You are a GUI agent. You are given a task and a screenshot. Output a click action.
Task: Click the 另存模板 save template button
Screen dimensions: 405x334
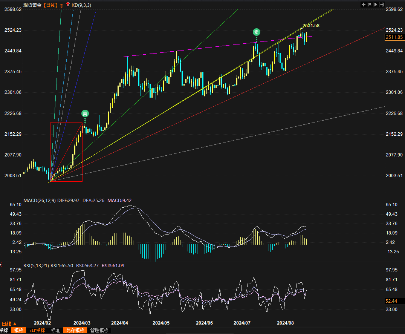[75, 330]
